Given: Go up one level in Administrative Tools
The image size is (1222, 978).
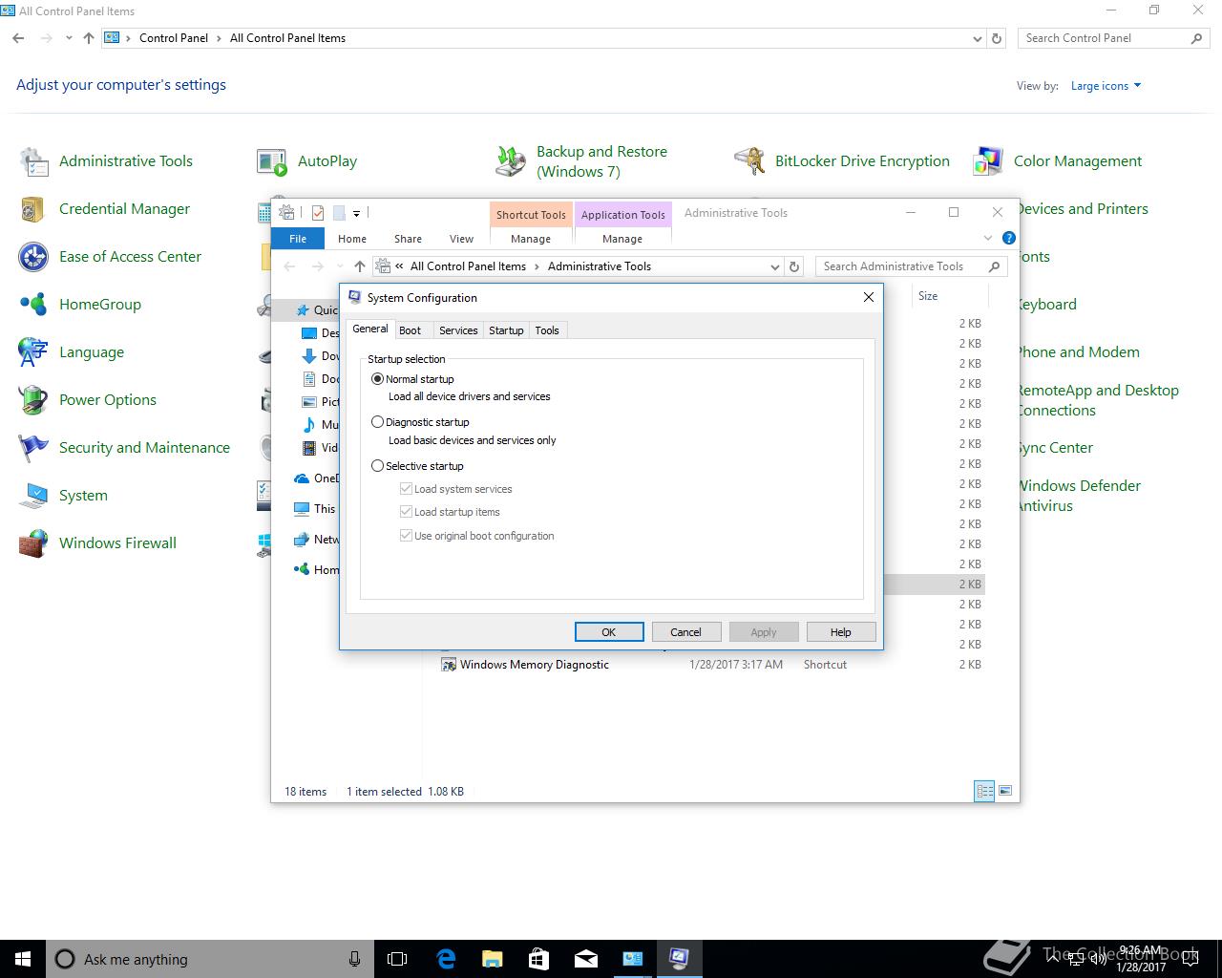Looking at the screenshot, I should click(359, 266).
